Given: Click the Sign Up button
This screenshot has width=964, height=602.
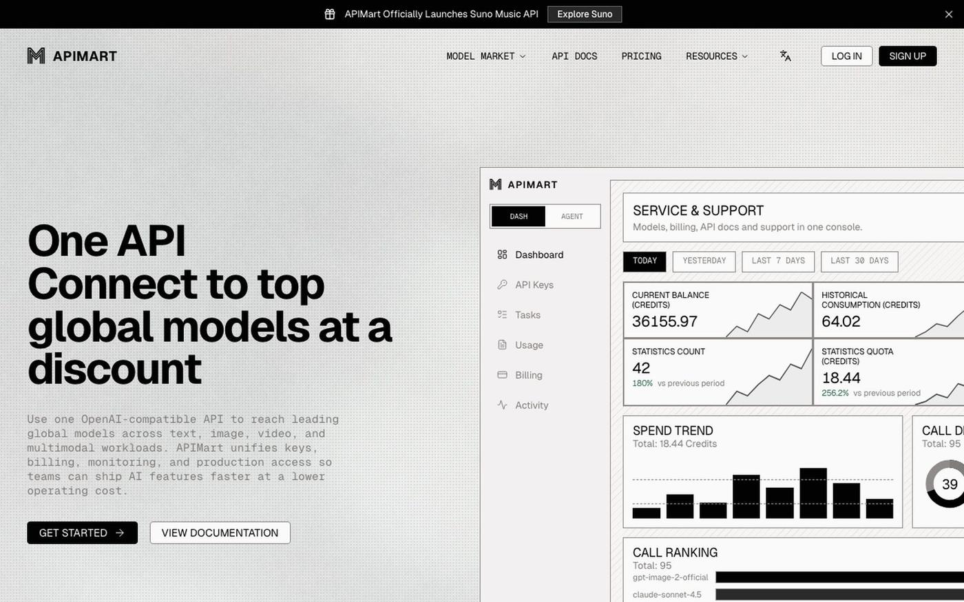Looking at the screenshot, I should [908, 56].
